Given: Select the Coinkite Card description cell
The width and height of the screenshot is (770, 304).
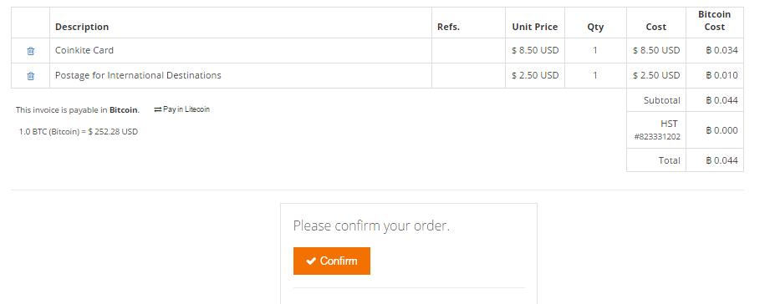Looking at the screenshot, I should [241, 50].
